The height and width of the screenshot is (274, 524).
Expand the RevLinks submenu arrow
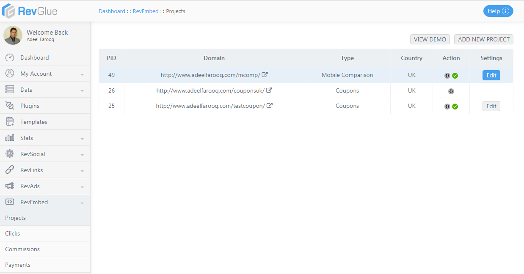point(82,171)
